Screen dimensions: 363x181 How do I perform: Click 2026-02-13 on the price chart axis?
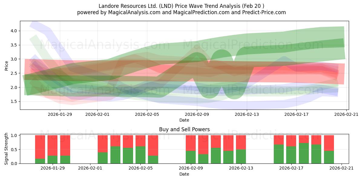coord(247,114)
